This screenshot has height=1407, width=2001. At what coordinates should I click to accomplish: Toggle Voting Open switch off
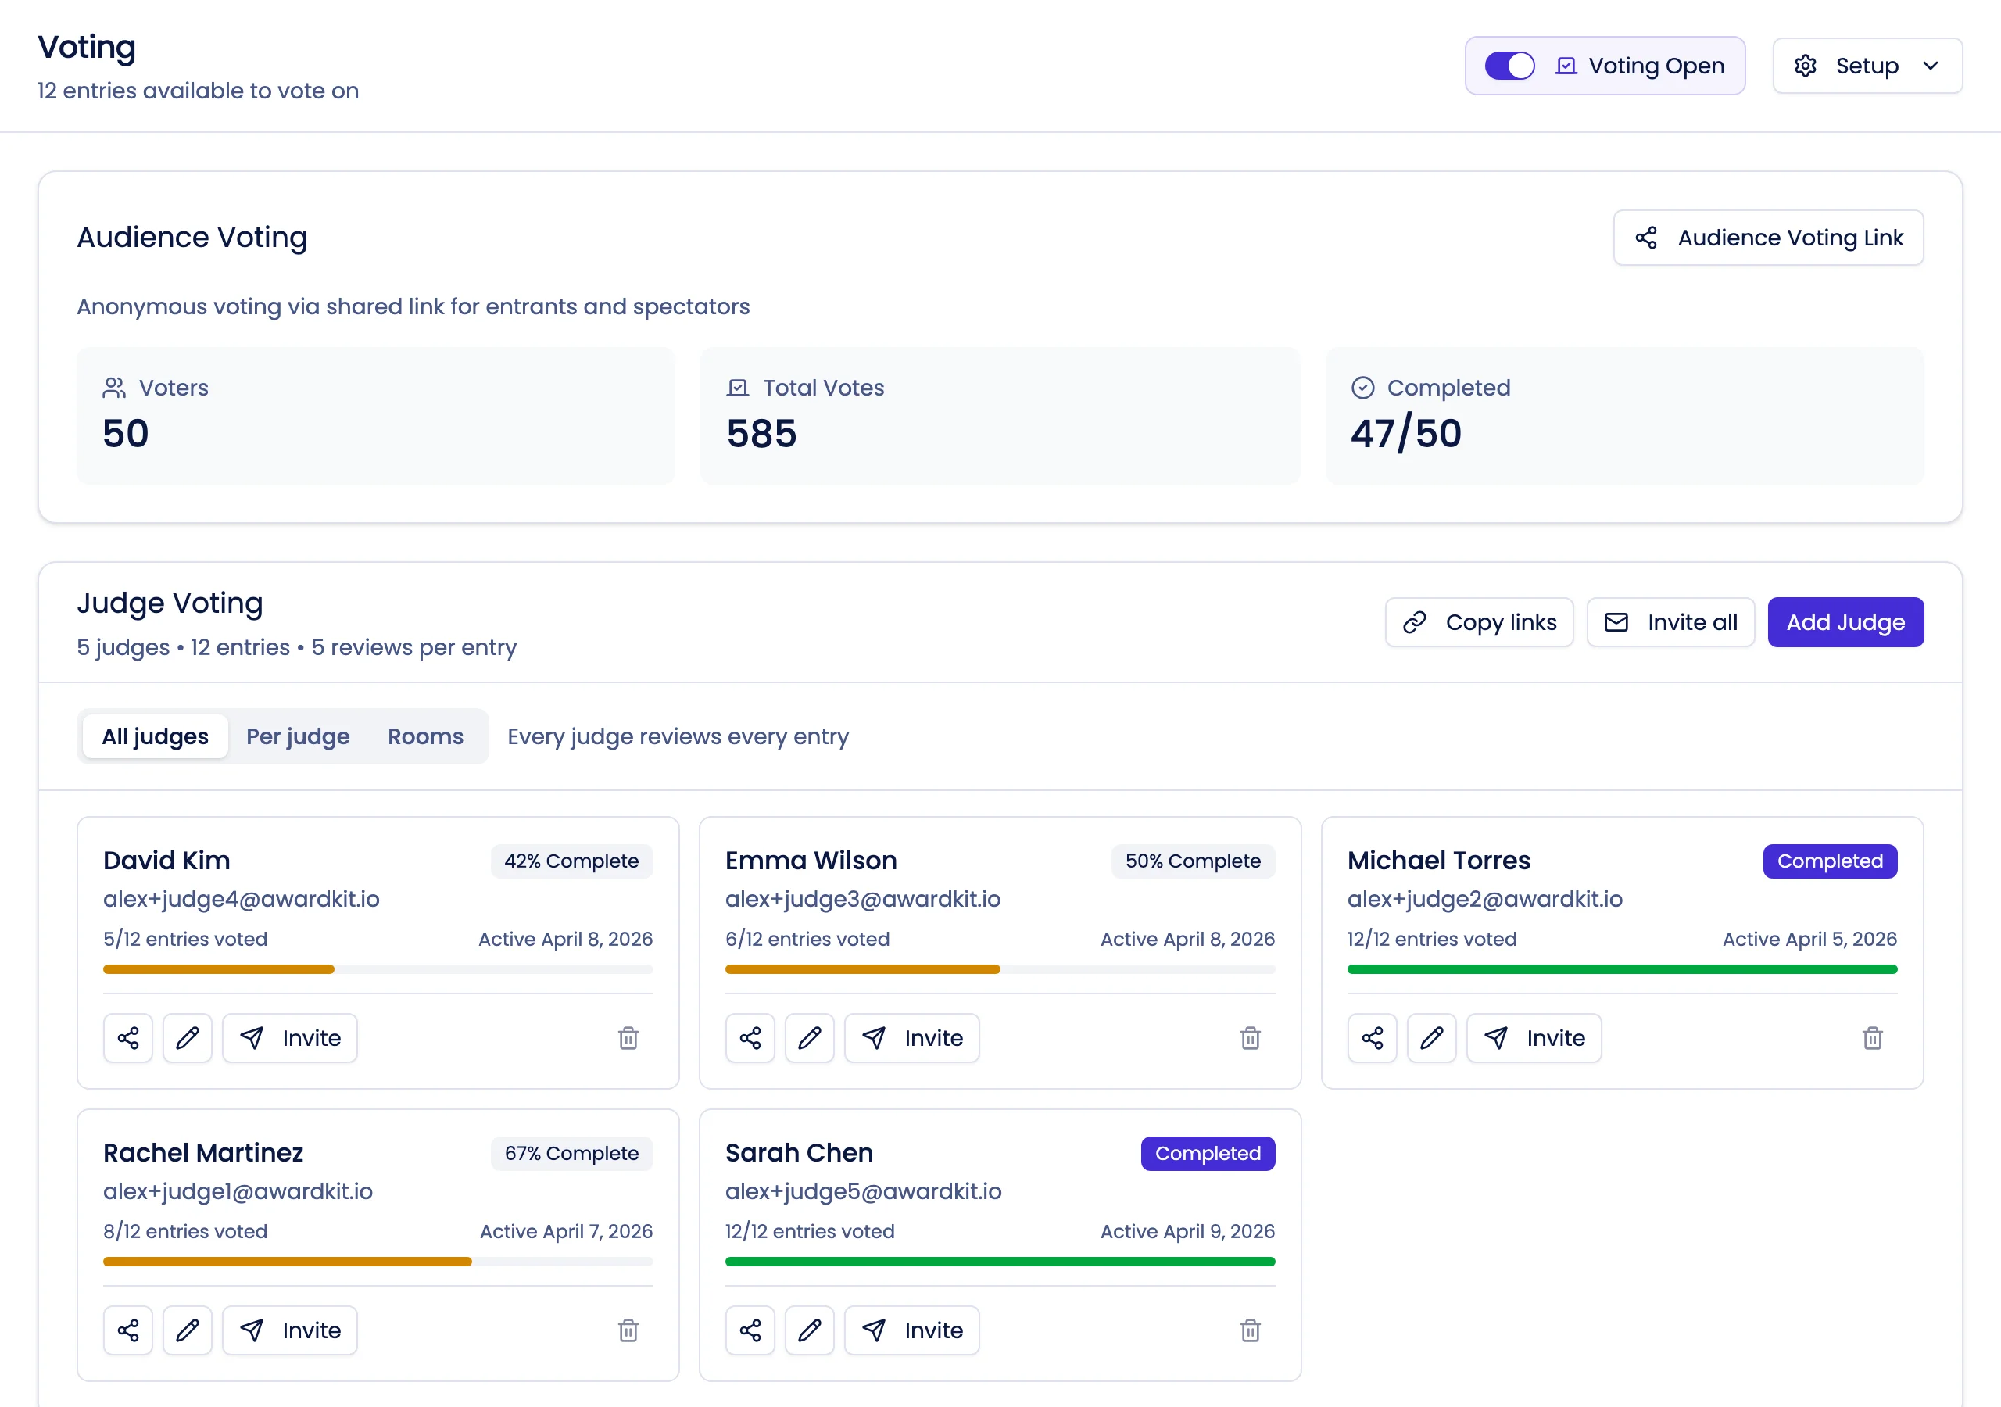pyautogui.click(x=1509, y=66)
